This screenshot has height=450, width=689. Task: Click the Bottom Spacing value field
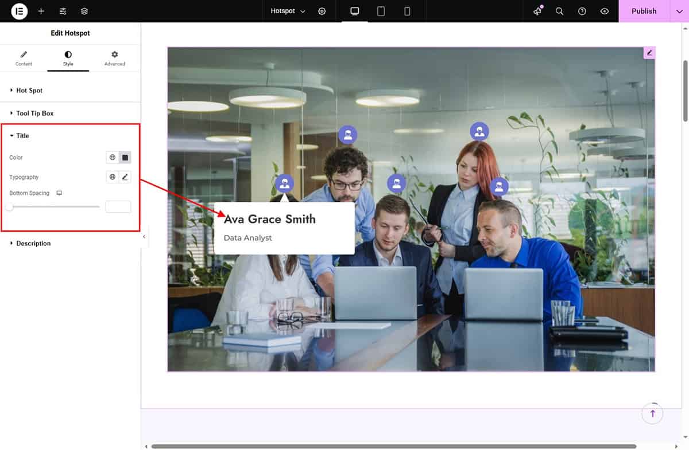(118, 207)
